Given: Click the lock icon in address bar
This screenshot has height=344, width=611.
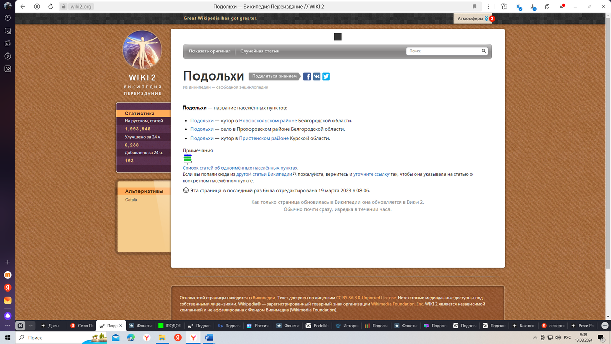Looking at the screenshot, I should 64,7.
